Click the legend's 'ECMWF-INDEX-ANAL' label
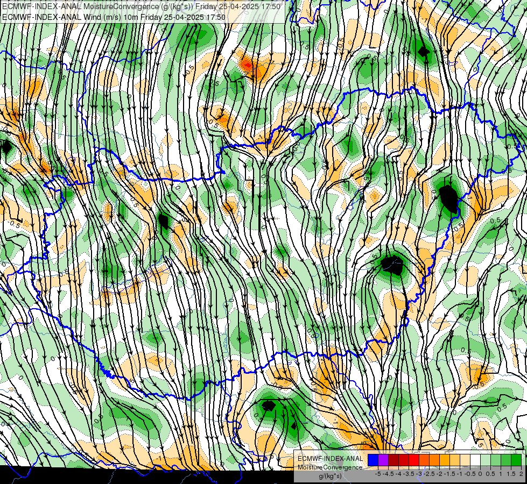Image resolution: width=527 pixels, height=484 pixels. (x=330, y=459)
